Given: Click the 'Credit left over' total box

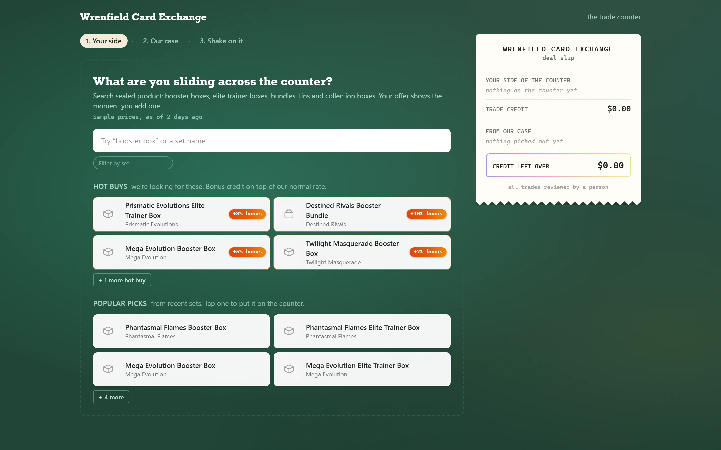Looking at the screenshot, I should coord(558,165).
